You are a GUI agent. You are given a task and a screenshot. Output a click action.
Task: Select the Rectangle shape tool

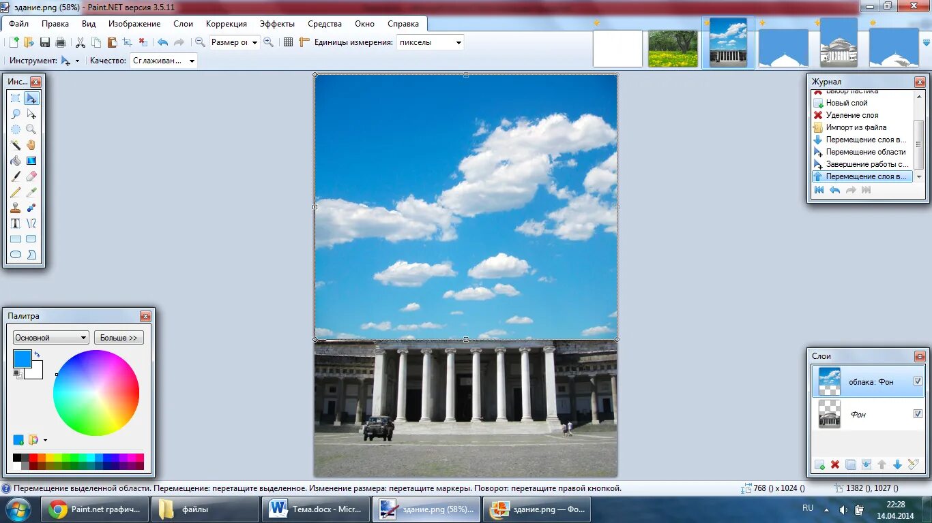[16, 239]
